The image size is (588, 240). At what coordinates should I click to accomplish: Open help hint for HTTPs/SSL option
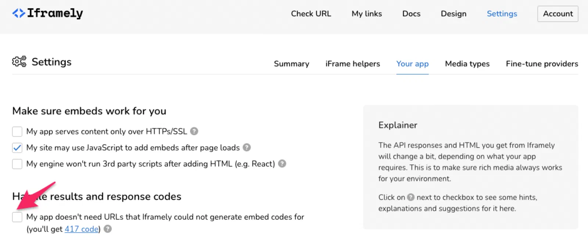point(194,131)
